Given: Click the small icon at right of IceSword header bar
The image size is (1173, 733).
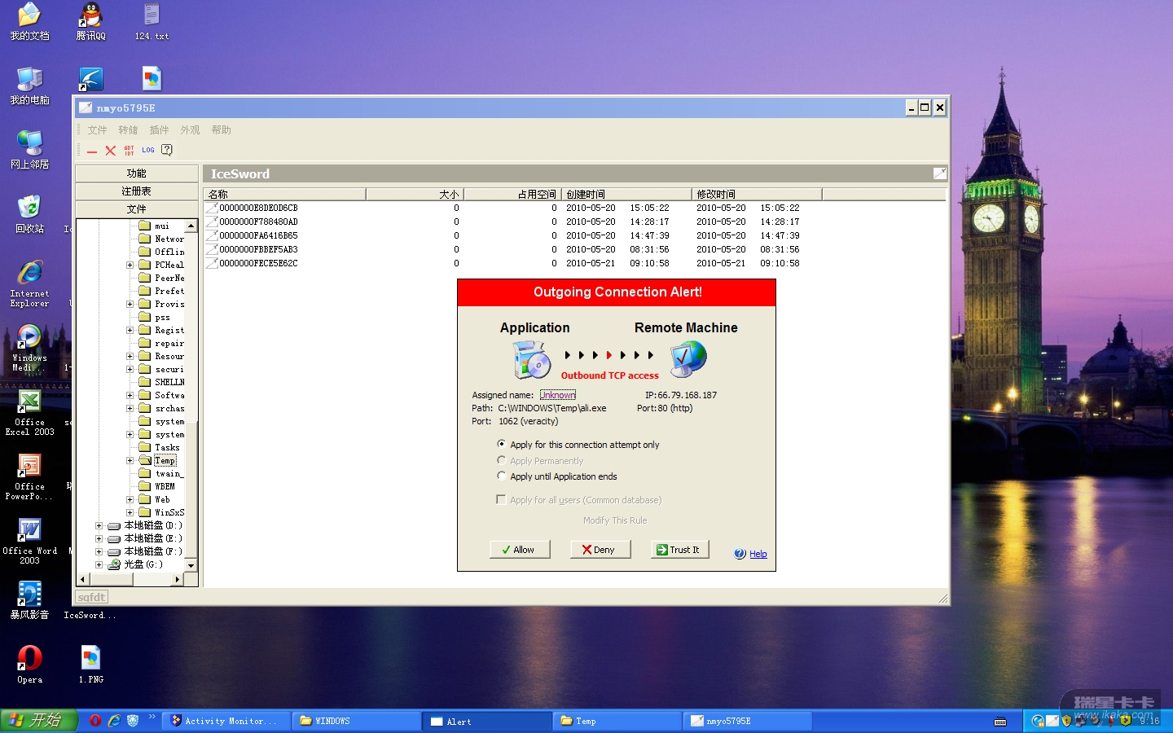Looking at the screenshot, I should pyautogui.click(x=940, y=173).
